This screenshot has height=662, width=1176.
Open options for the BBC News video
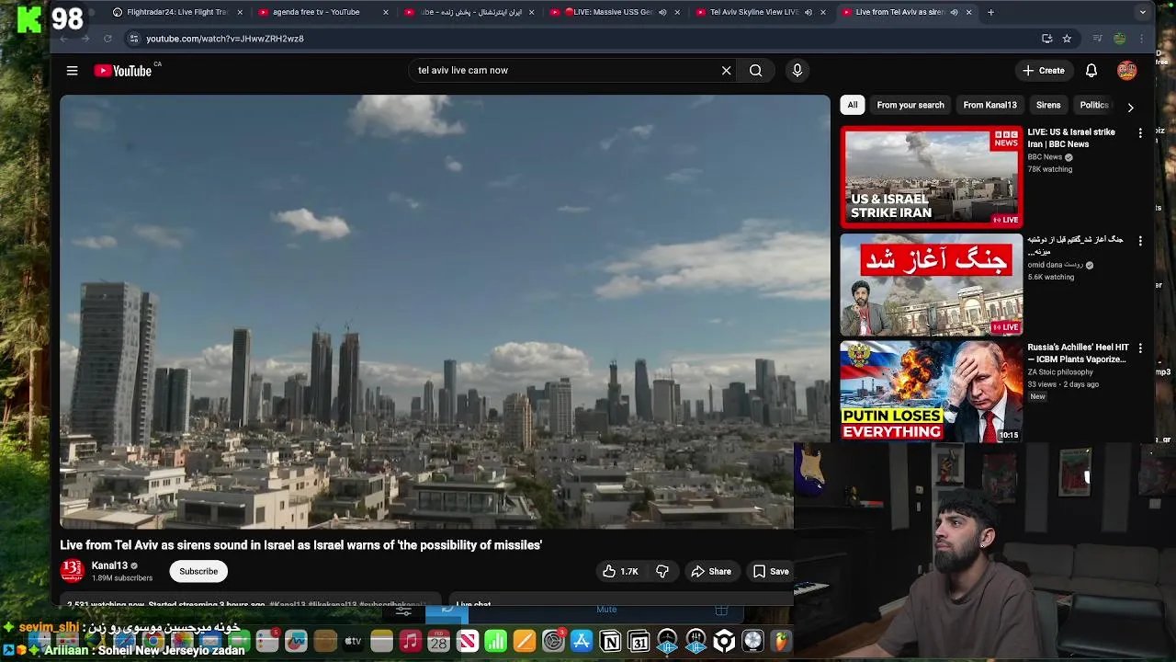pos(1140,133)
